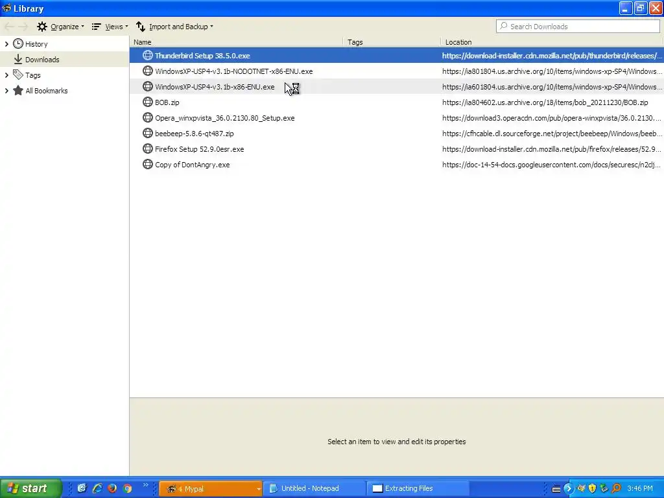Click globe icon beside Firefox Setup 52.9.0esr.exe
This screenshot has height=498, width=664.
tap(147, 148)
